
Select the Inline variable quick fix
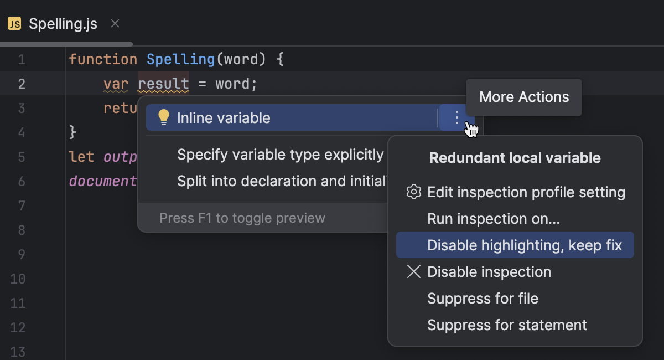224,117
